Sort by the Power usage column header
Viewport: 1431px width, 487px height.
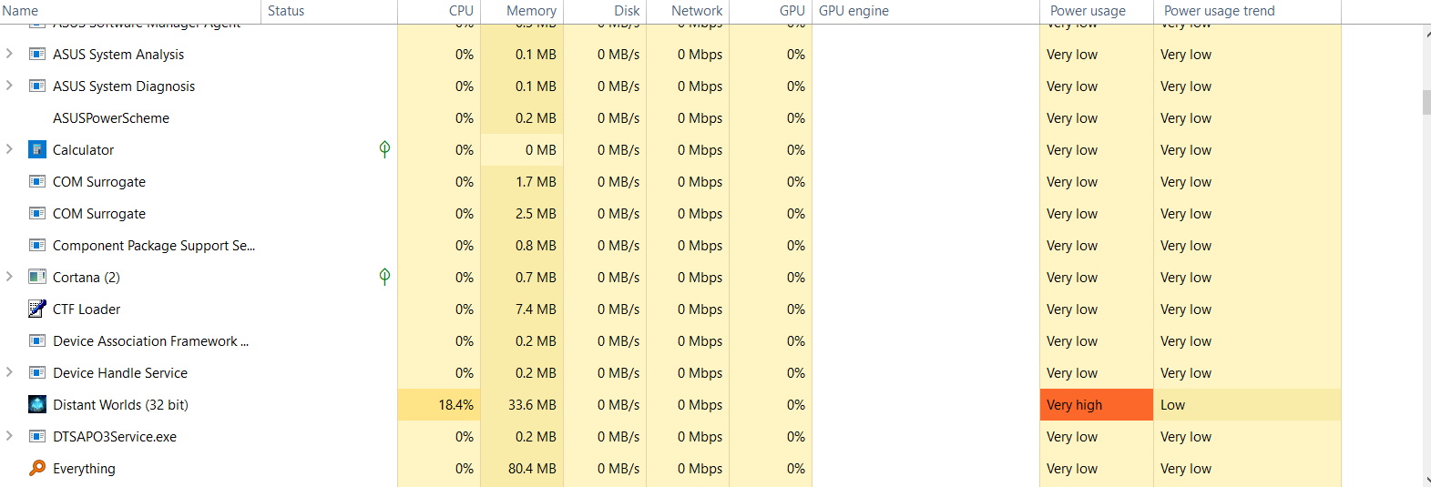1088,11
